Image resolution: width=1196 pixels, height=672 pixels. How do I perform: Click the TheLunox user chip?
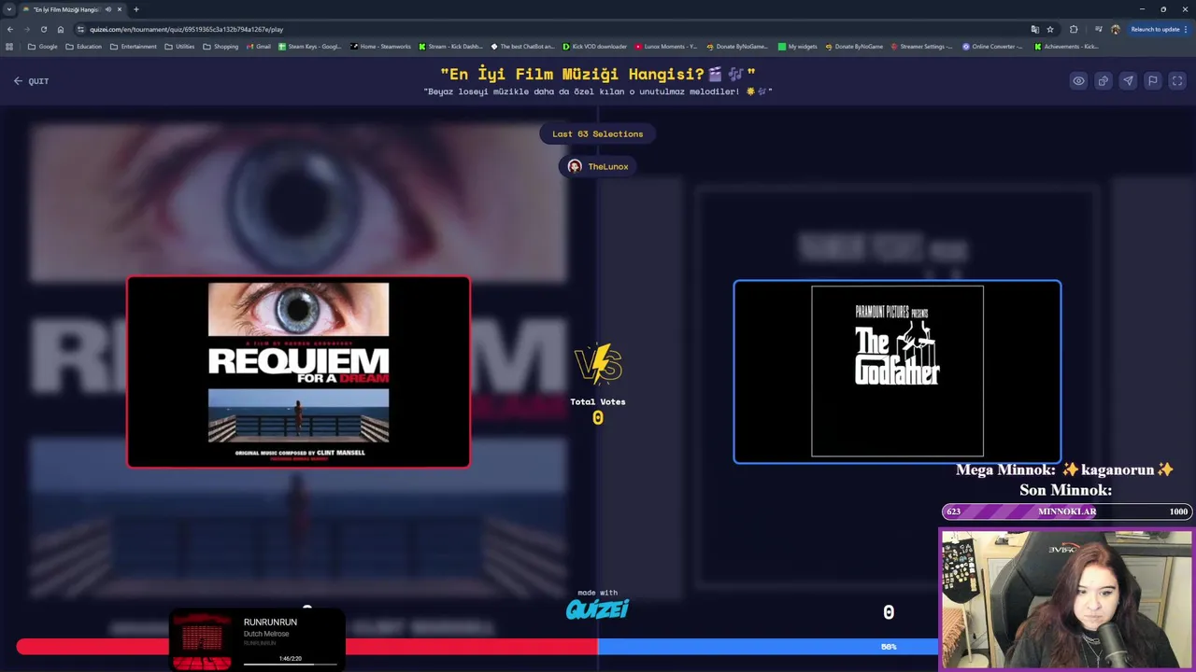598,166
